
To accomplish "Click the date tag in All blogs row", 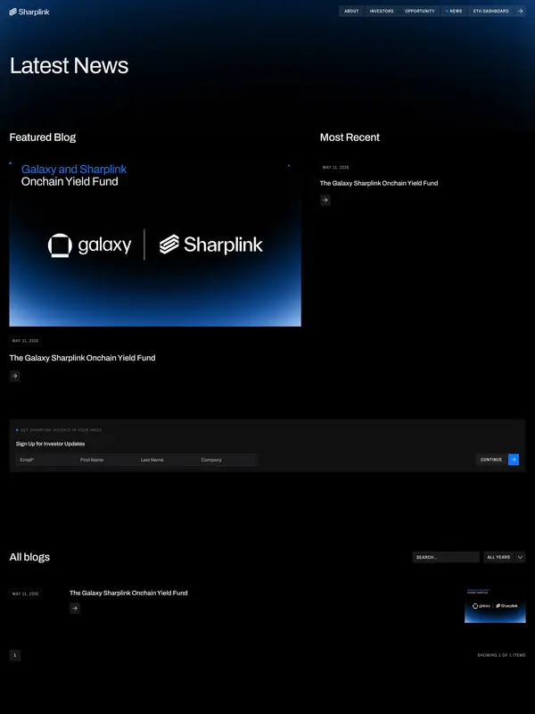I will click(26, 594).
